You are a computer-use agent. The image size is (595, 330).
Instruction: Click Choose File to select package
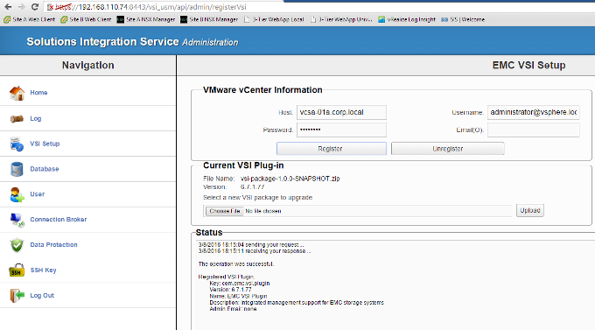[x=225, y=211]
